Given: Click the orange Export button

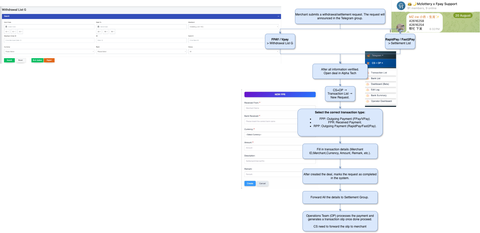Looking at the screenshot, I should 49,60.
